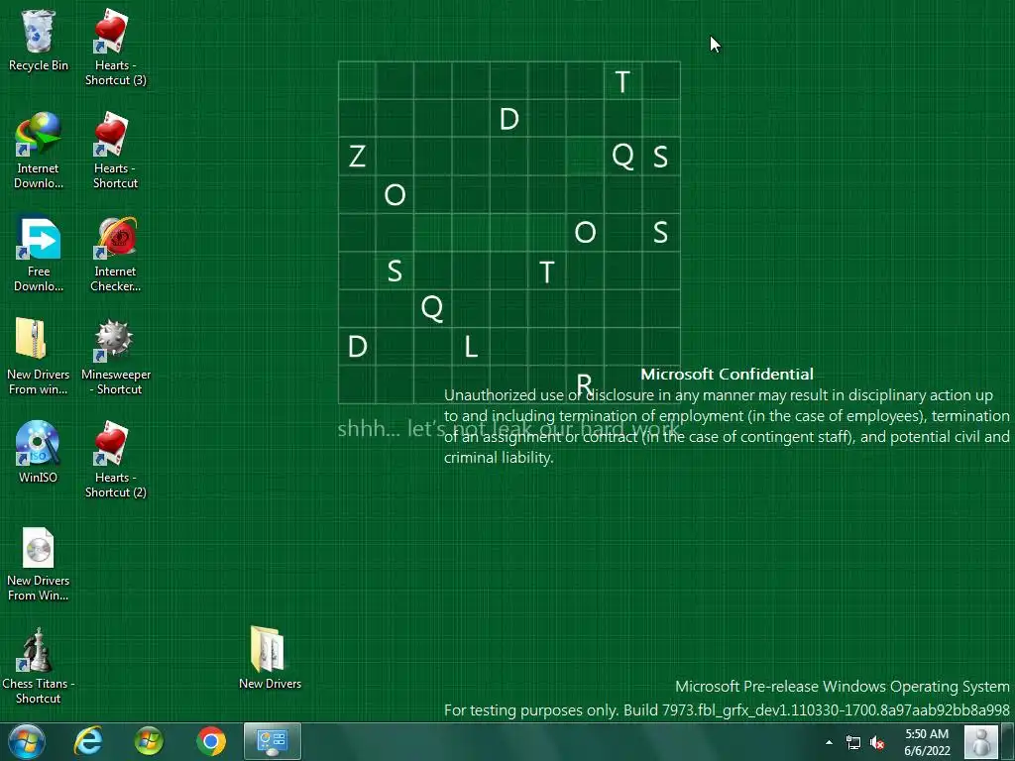Select Free Download Manager desktop icon
Screen dimensions: 1015x761
coord(39,254)
